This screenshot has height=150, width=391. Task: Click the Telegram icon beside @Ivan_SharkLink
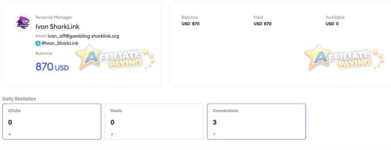[x=38, y=43]
